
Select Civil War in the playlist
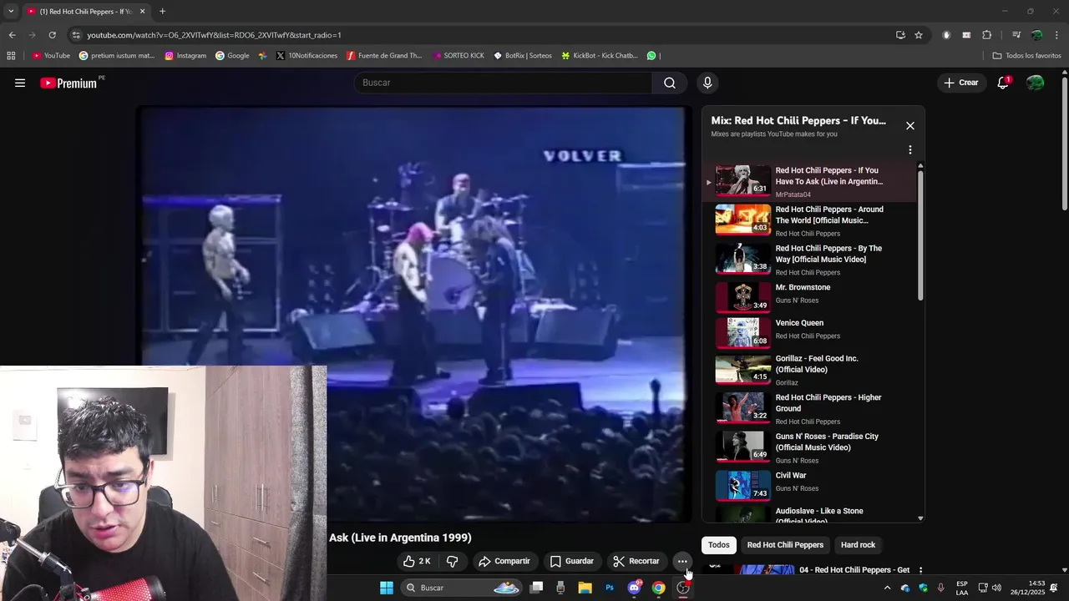810,484
